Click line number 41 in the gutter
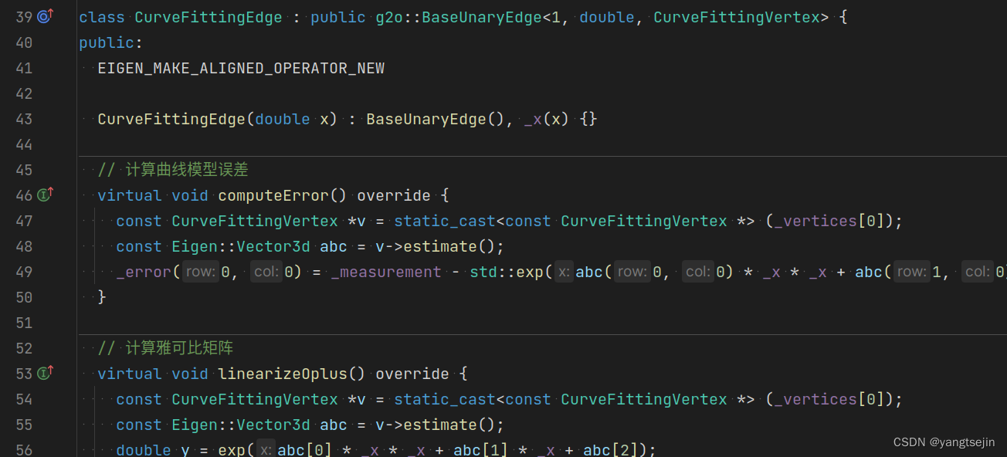This screenshot has height=457, width=1007. 24,68
